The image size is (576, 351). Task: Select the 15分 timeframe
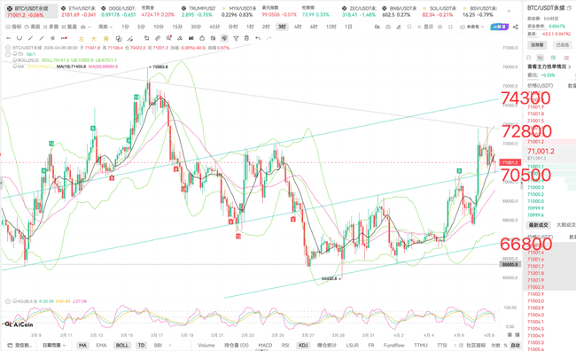click(x=177, y=27)
